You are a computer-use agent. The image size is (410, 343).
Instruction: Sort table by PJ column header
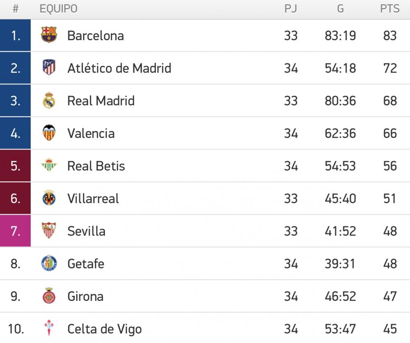click(291, 9)
